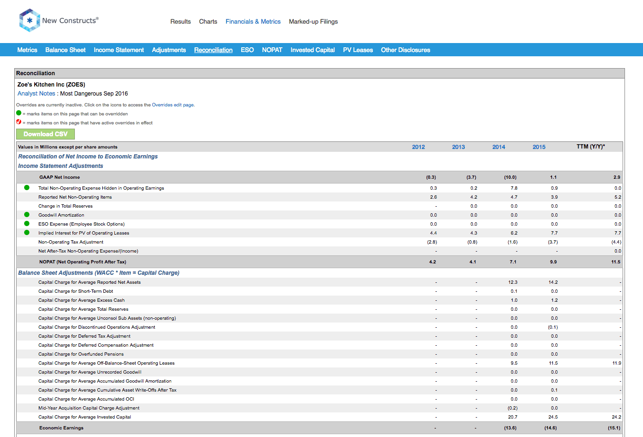Switch to the NOPAT tab

coord(272,50)
